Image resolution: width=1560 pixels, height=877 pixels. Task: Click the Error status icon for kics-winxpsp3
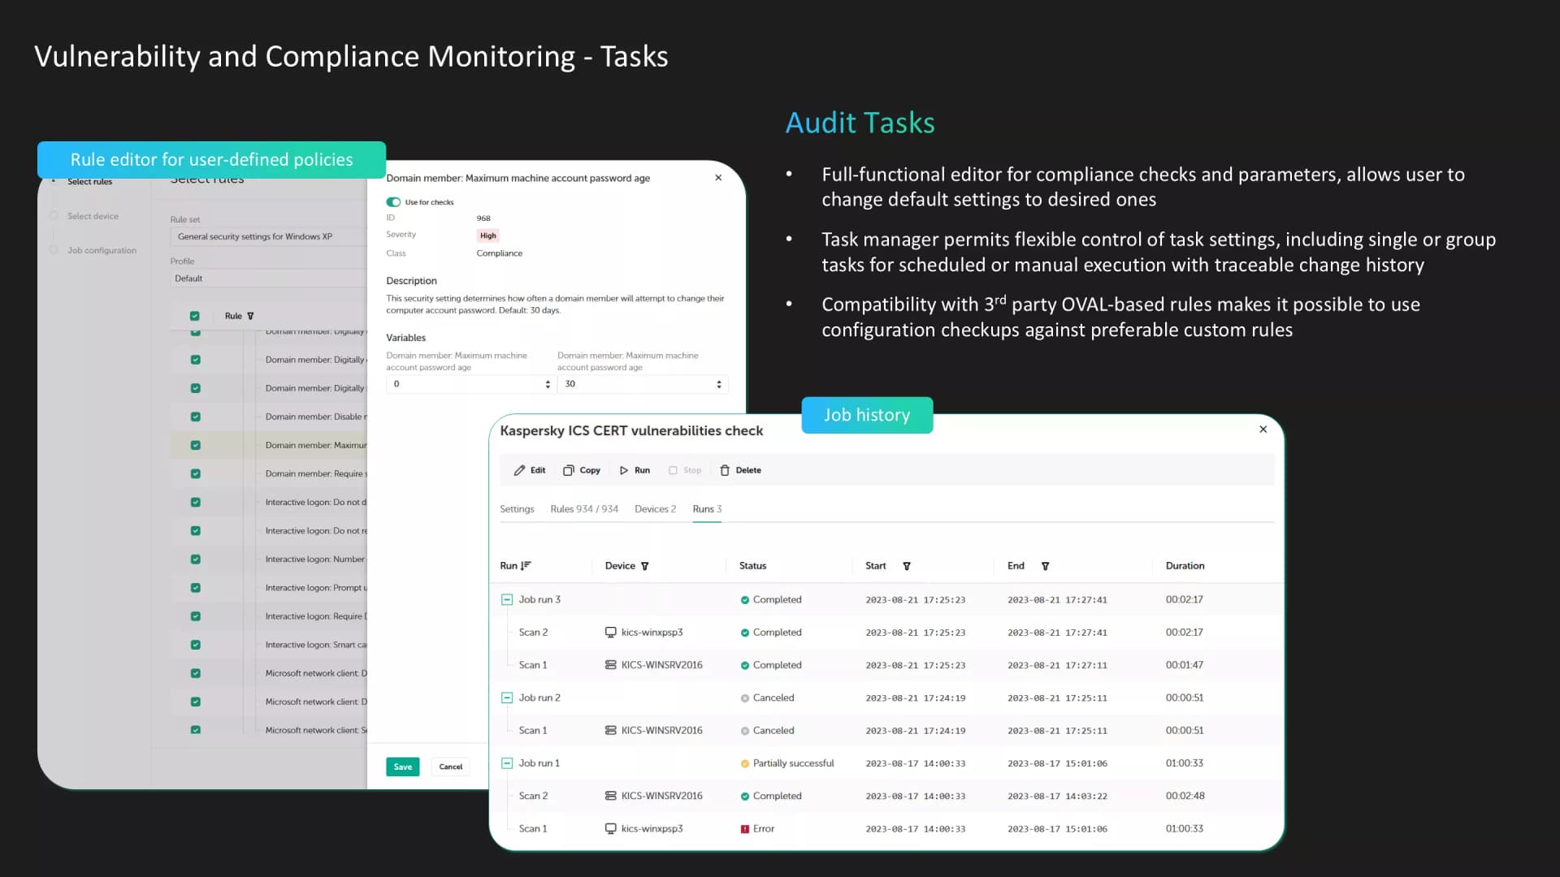tap(744, 829)
